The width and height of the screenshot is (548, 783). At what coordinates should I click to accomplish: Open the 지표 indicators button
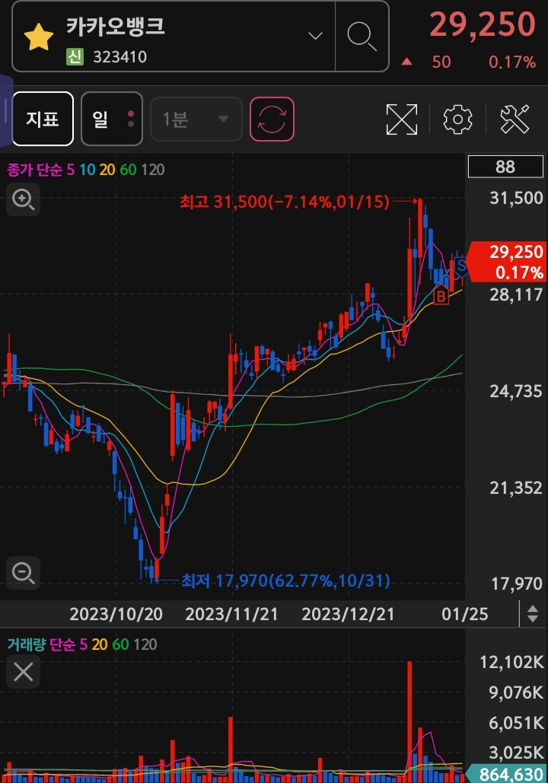pyautogui.click(x=43, y=119)
